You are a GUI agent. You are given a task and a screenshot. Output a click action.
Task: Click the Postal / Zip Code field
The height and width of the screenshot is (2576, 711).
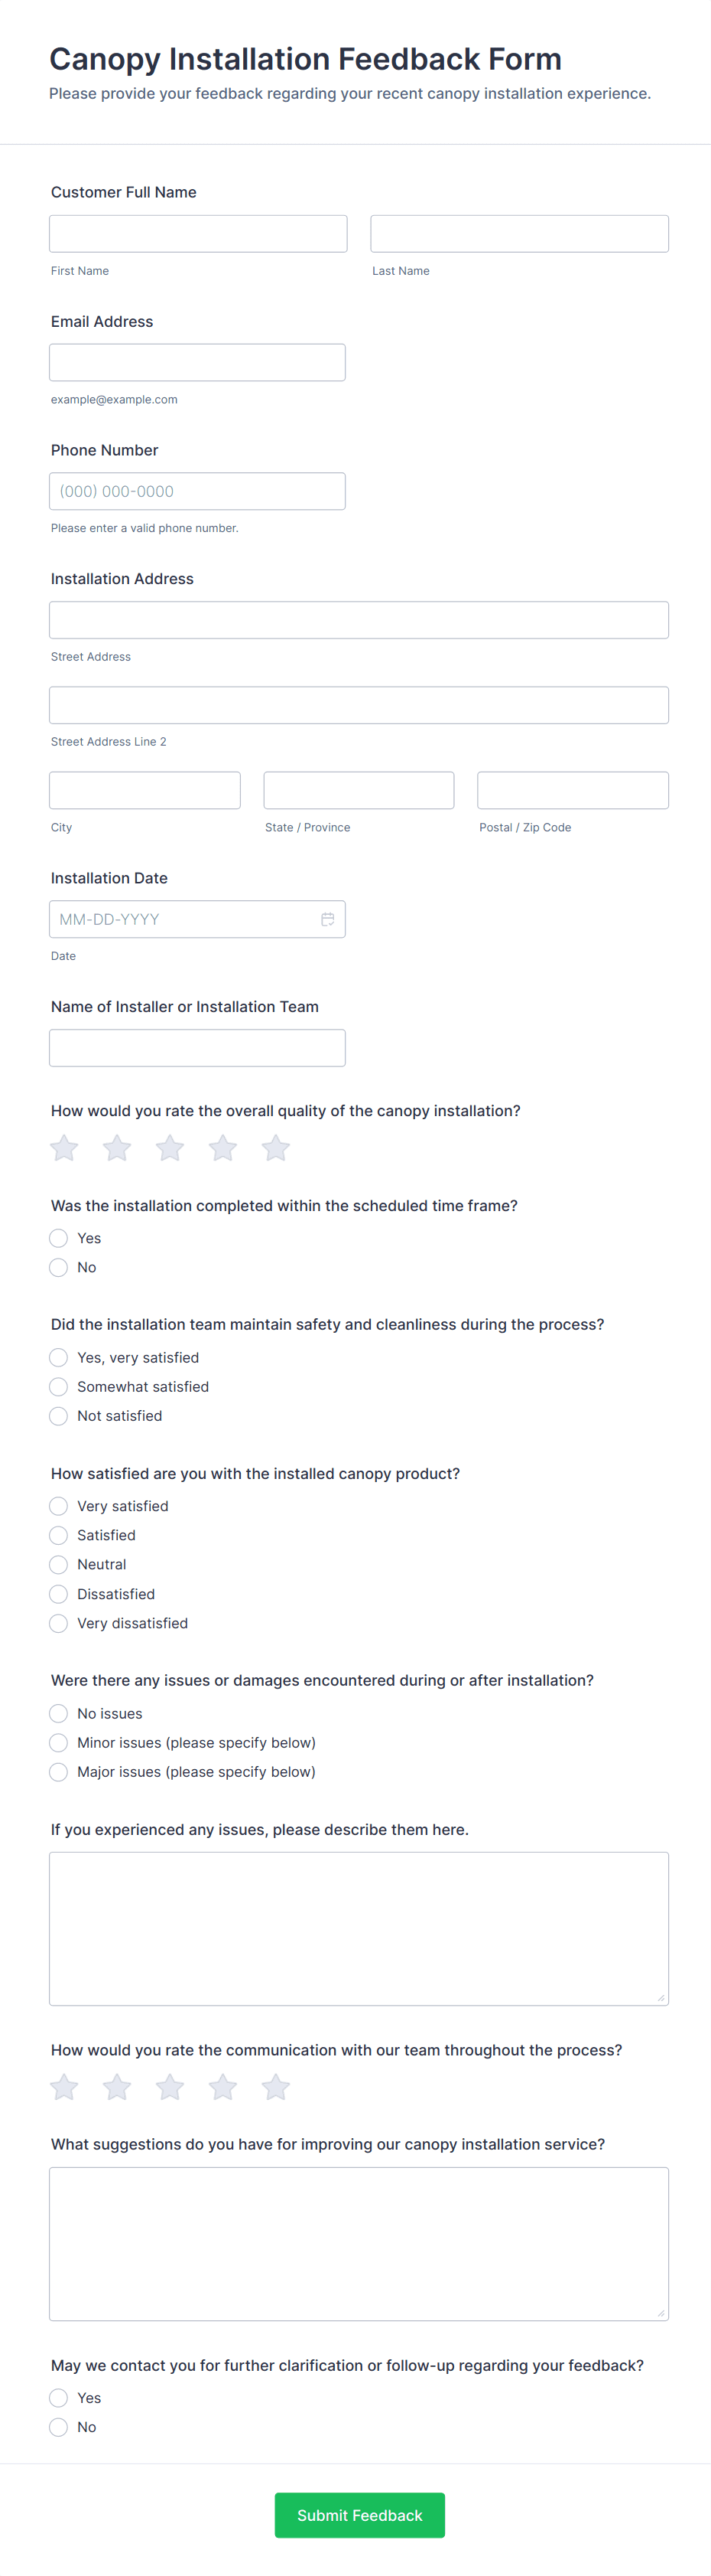click(572, 789)
